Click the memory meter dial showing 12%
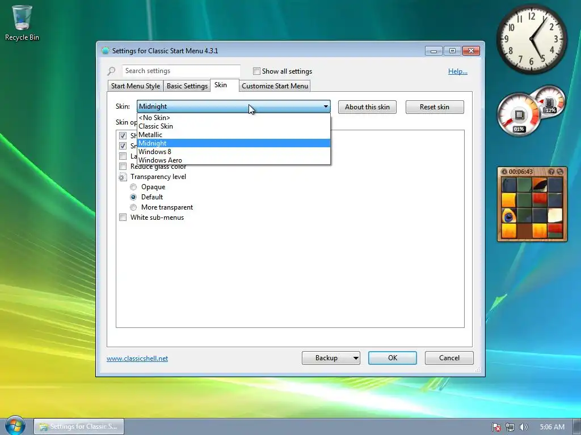 tap(550, 101)
